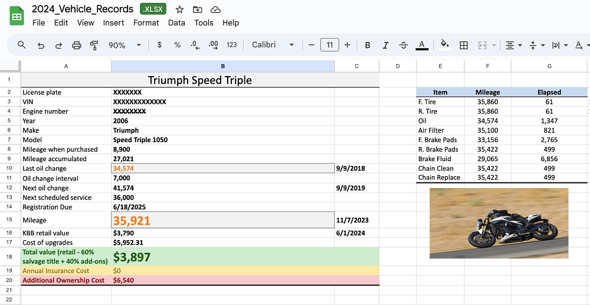590x305 pixels.
Task: Increase font size with plus button
Action: point(347,45)
